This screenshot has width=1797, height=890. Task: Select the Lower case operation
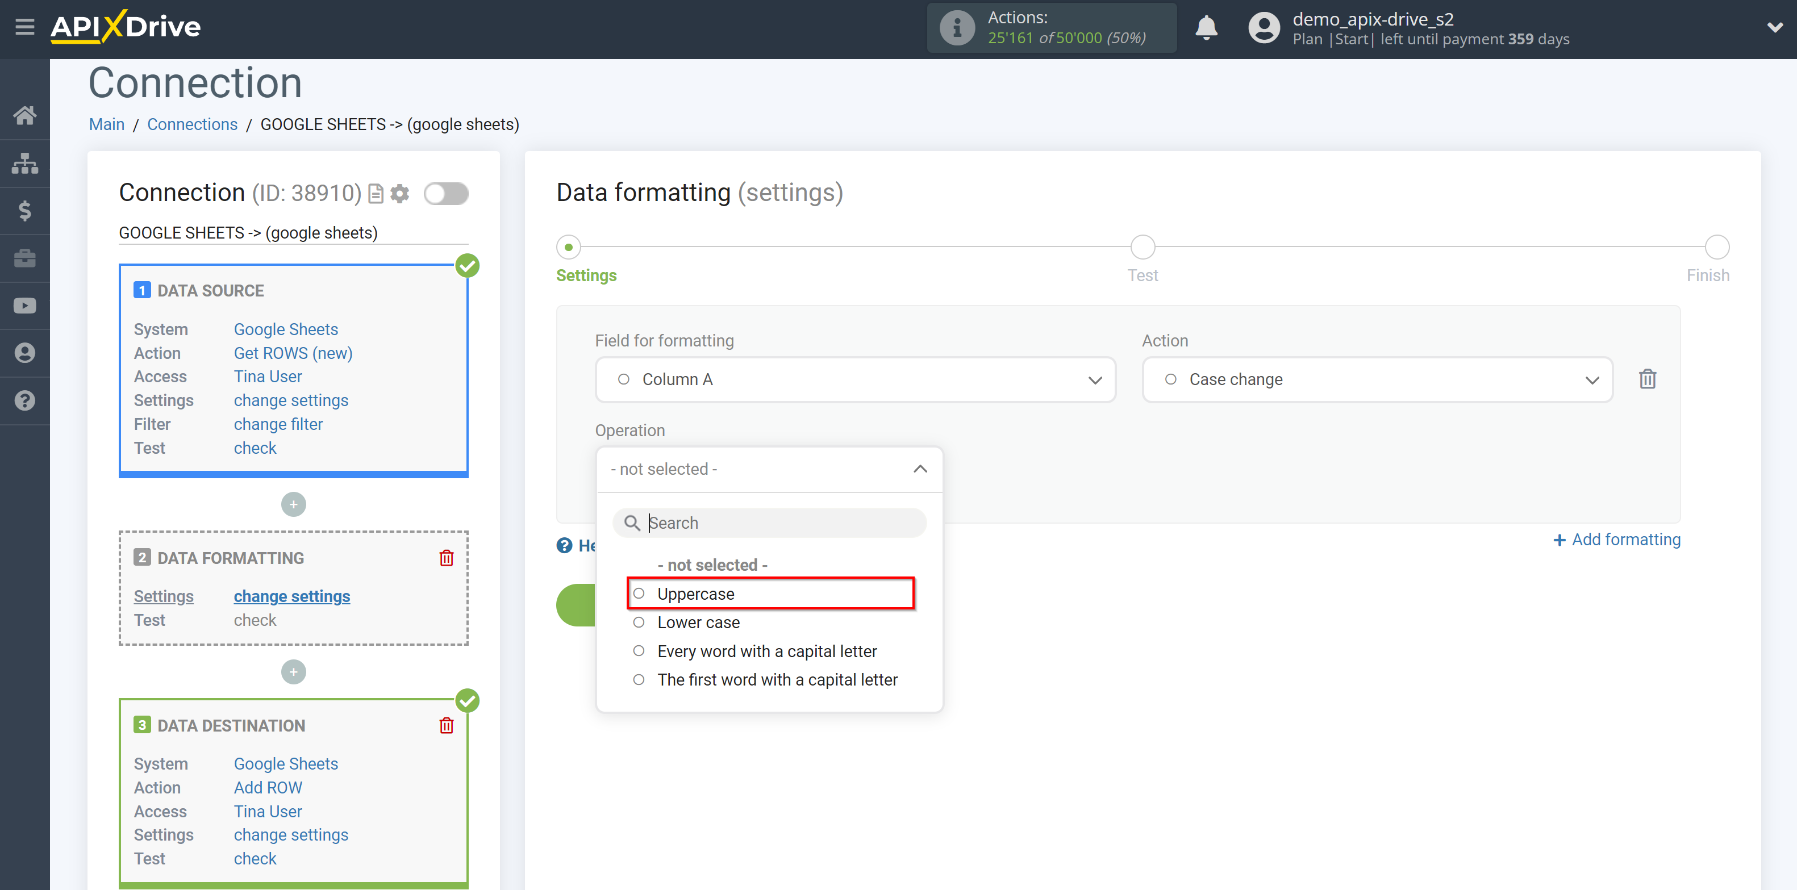pyautogui.click(x=698, y=622)
